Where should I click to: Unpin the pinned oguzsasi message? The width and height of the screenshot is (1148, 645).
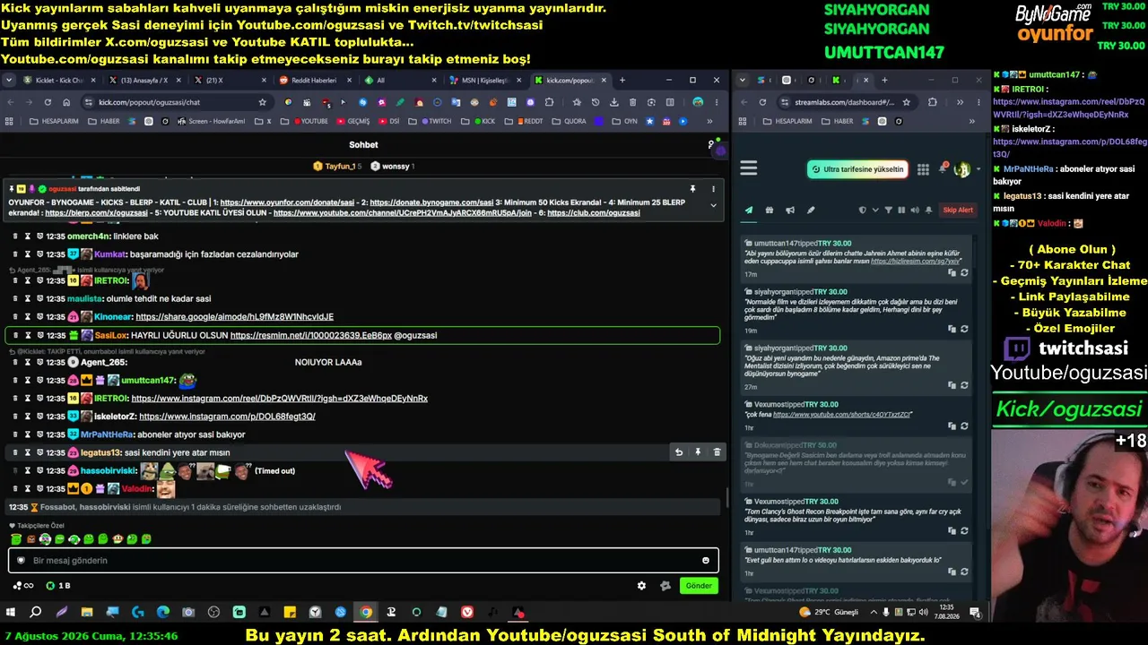click(x=692, y=189)
